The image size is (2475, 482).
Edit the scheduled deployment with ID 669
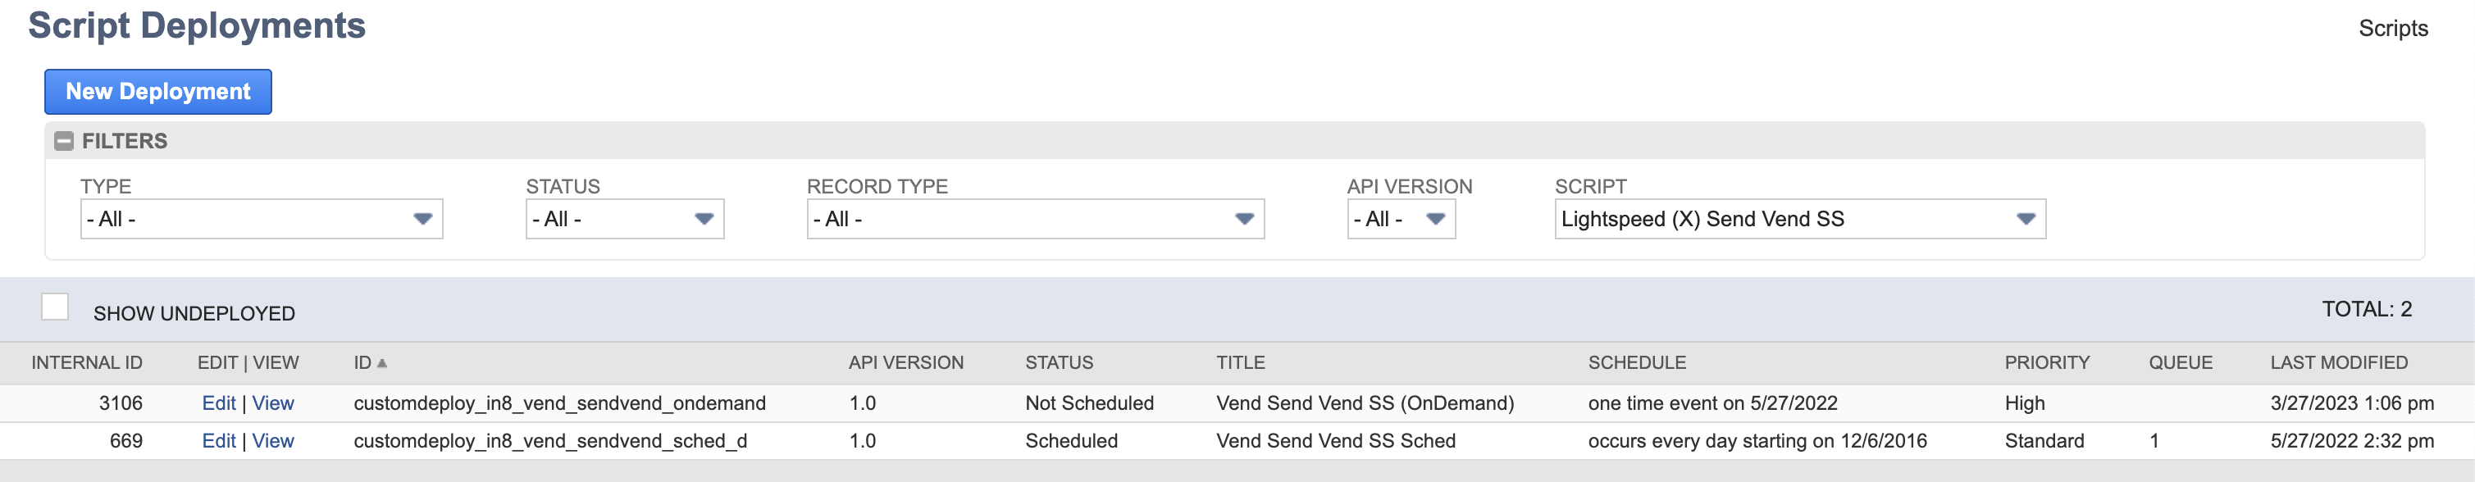click(x=219, y=441)
